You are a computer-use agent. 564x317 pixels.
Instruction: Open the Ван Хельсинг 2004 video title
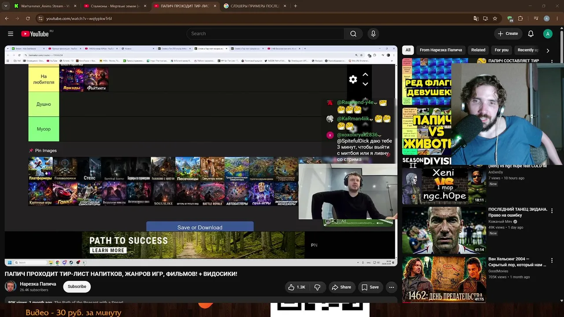click(x=517, y=262)
